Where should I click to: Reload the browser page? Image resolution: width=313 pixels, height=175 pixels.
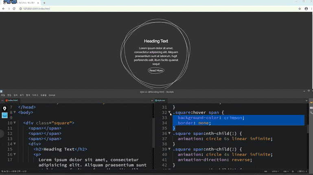(14, 9)
